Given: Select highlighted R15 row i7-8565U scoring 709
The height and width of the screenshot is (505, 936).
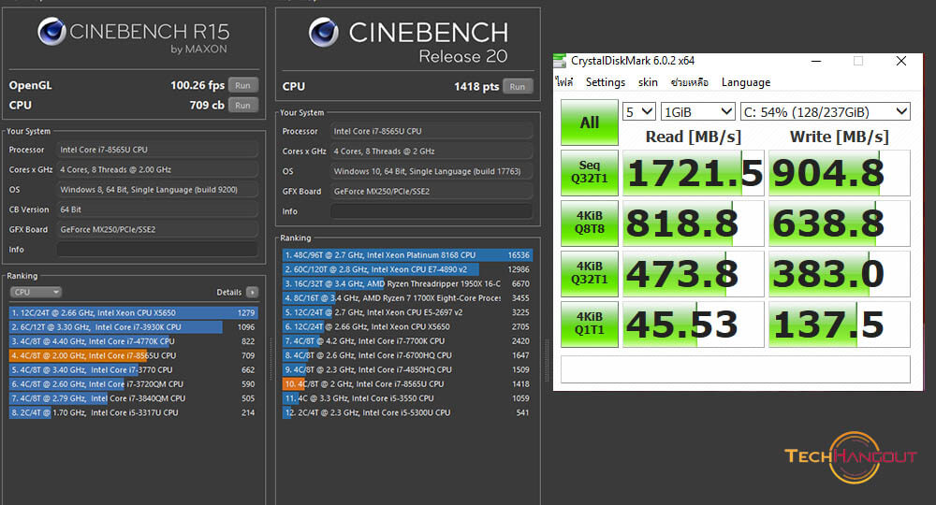Looking at the screenshot, I should click(133, 355).
